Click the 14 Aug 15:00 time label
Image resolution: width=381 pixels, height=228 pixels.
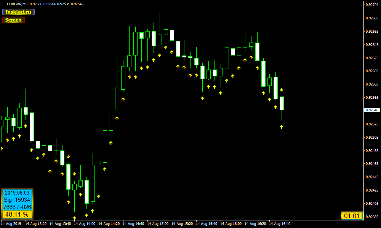click(158, 224)
